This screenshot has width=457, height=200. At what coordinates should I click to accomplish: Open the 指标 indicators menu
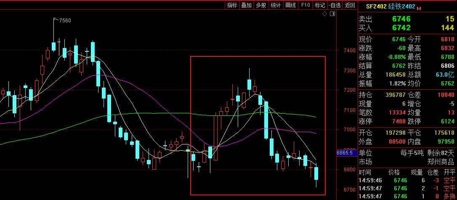(x=232, y=5)
